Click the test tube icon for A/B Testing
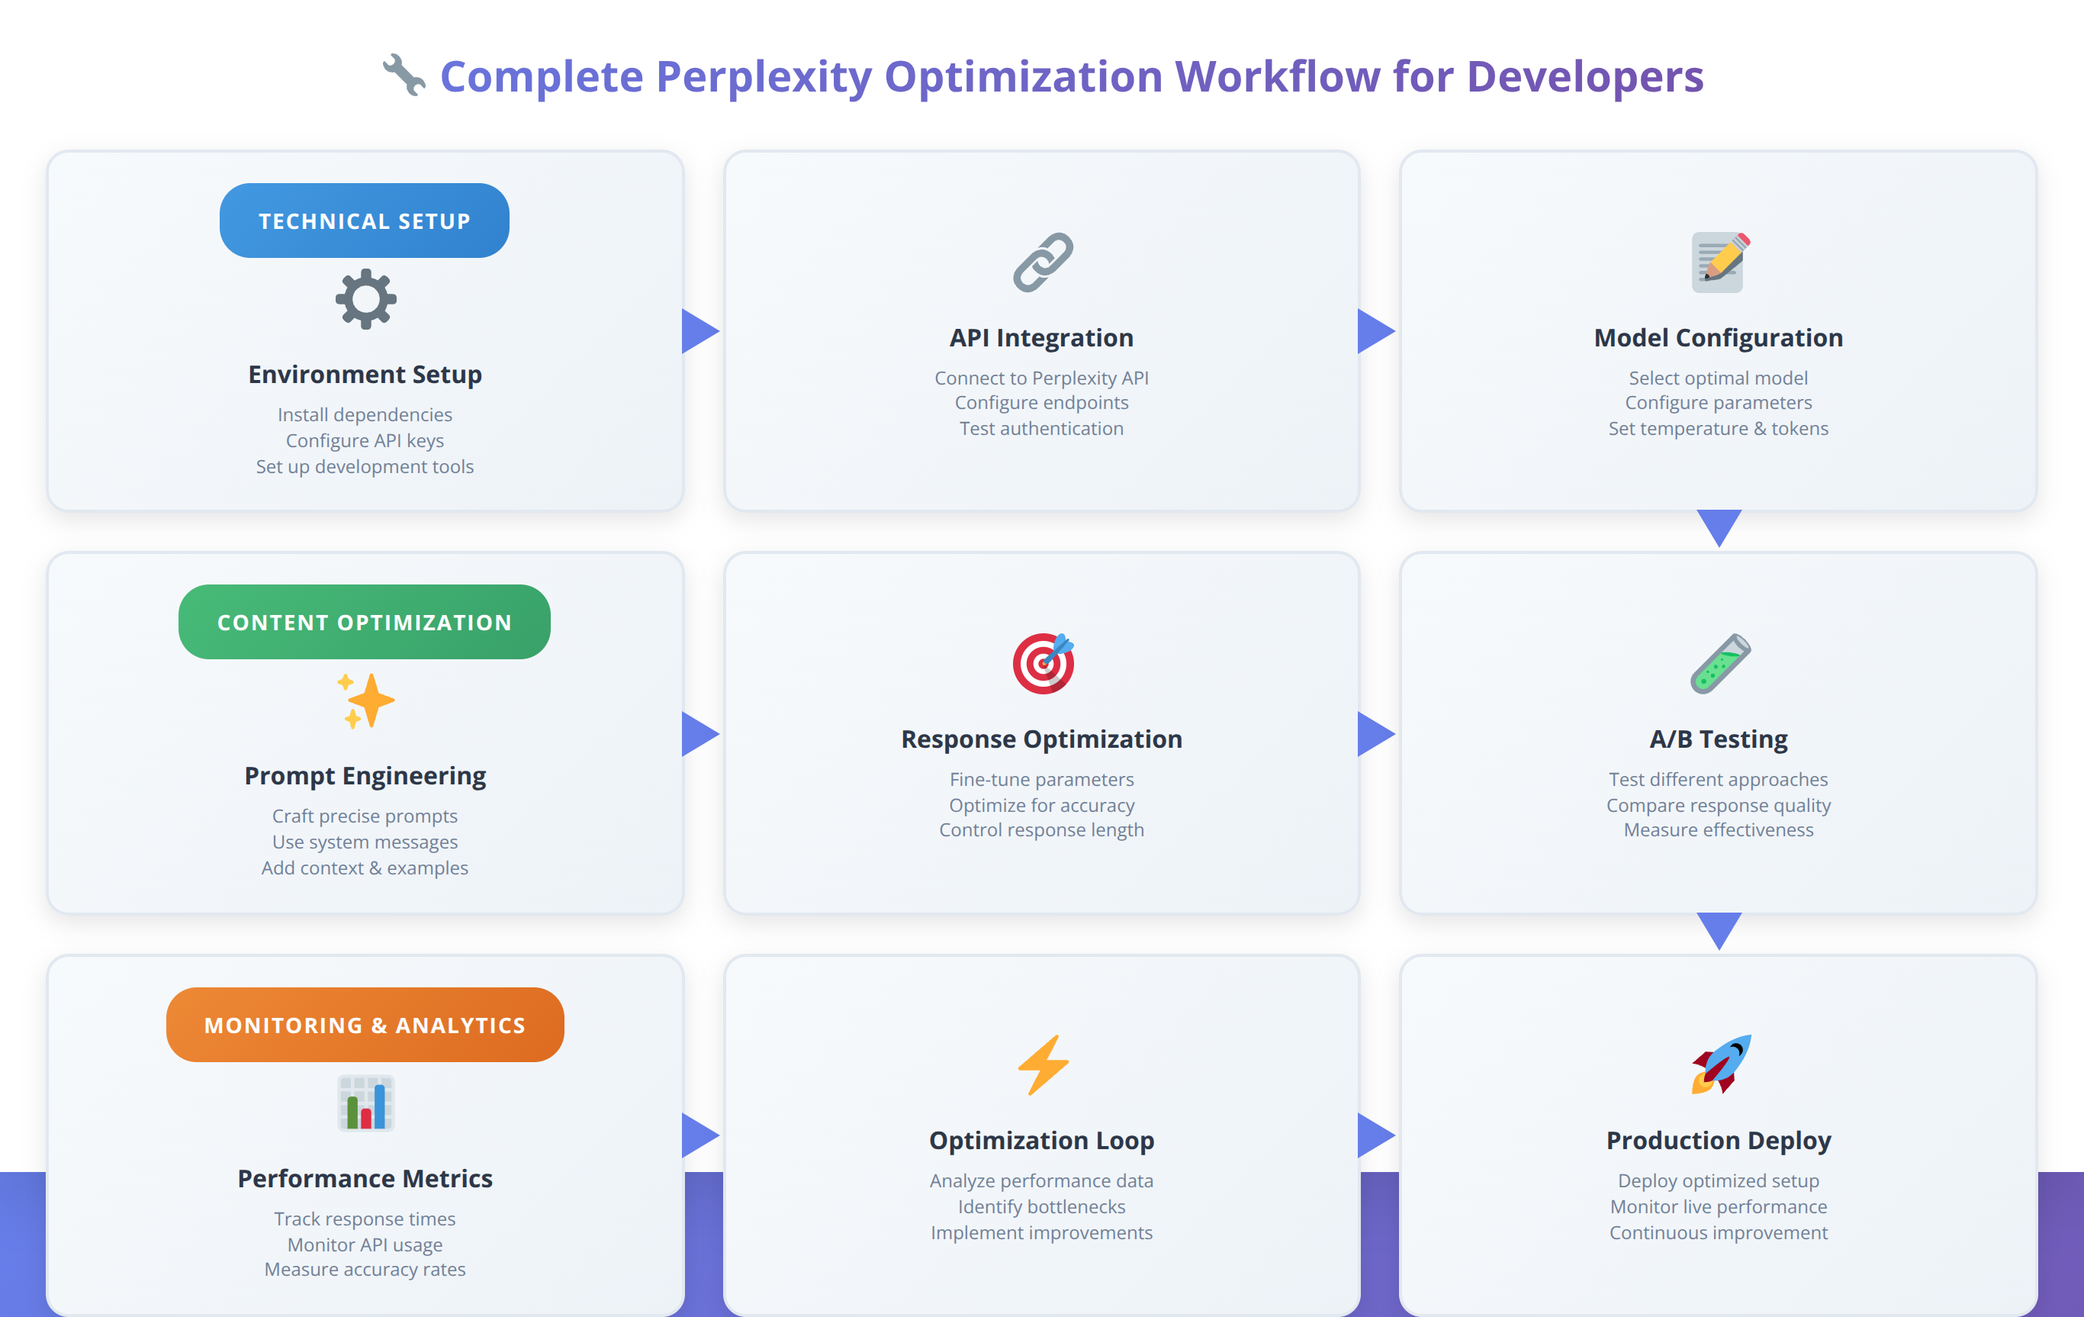2084x1317 pixels. pyautogui.click(x=1719, y=664)
